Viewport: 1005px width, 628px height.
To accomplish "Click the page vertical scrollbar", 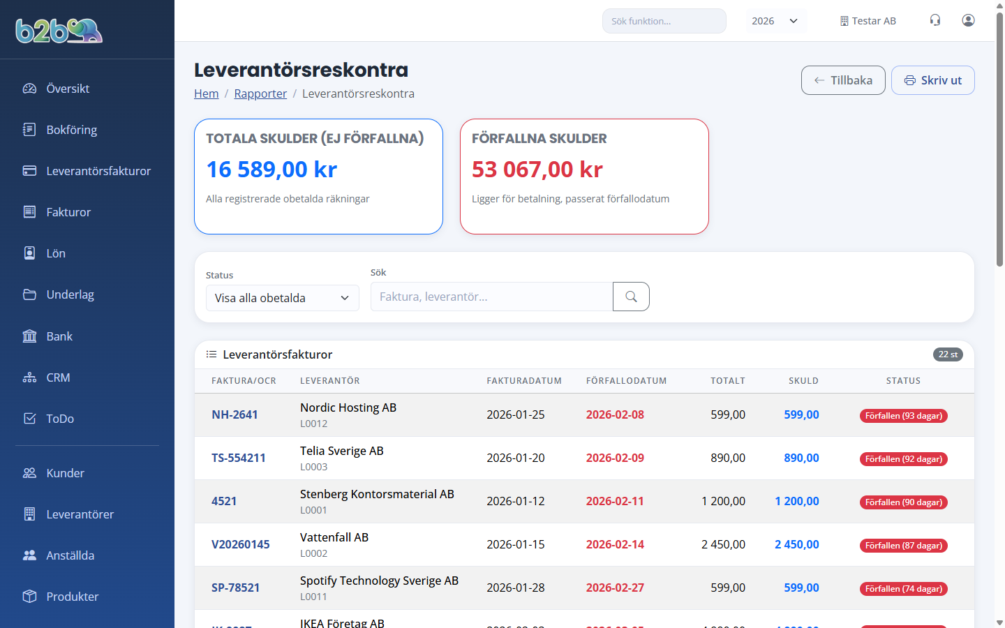I will point(999,140).
